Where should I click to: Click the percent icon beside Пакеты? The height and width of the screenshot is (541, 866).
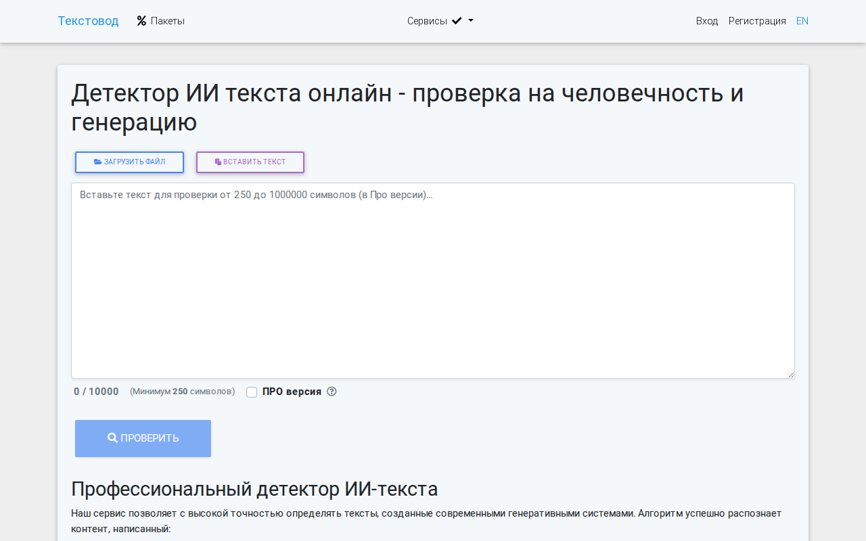[141, 21]
